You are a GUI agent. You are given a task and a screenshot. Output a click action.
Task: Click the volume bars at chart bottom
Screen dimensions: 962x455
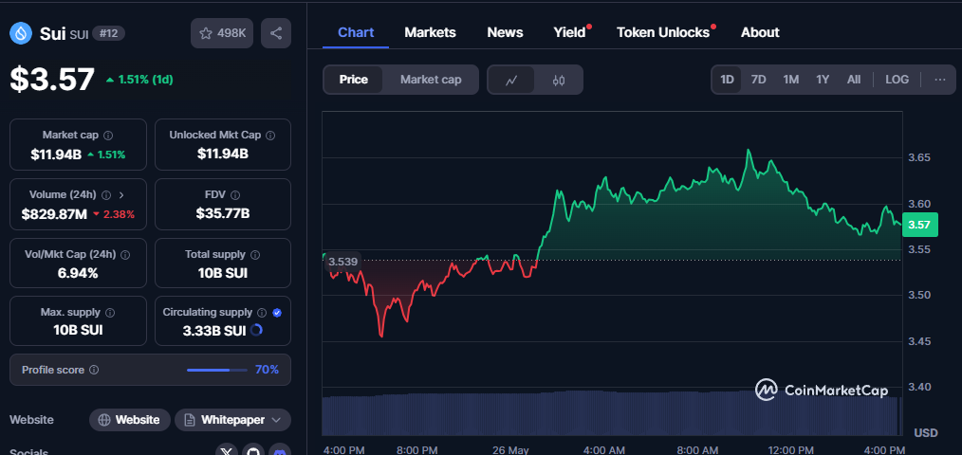coord(612,414)
